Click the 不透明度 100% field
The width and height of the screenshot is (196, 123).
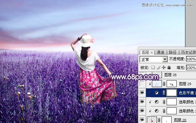[x=191, y=59]
